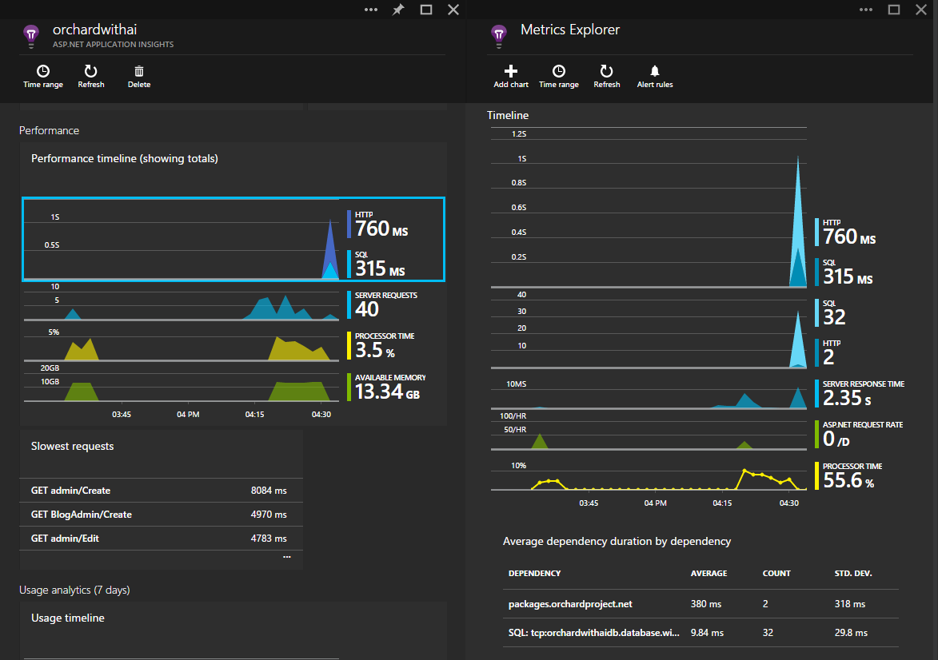
Task: Open the GET admin/Create request row
Action: pos(161,491)
